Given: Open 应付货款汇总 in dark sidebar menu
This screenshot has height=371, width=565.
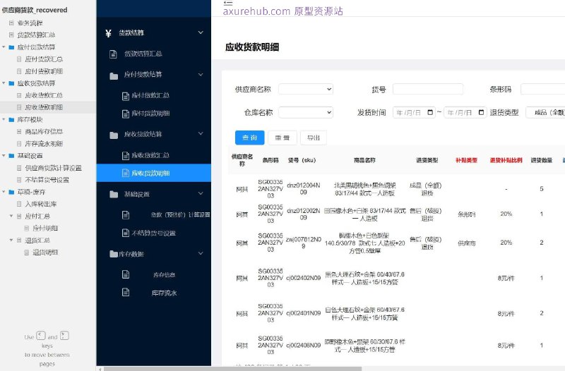Looking at the screenshot, I should point(150,96).
